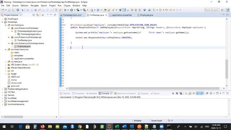Open the Window menu
This screenshot has width=231, height=130.
tap(76, 6)
